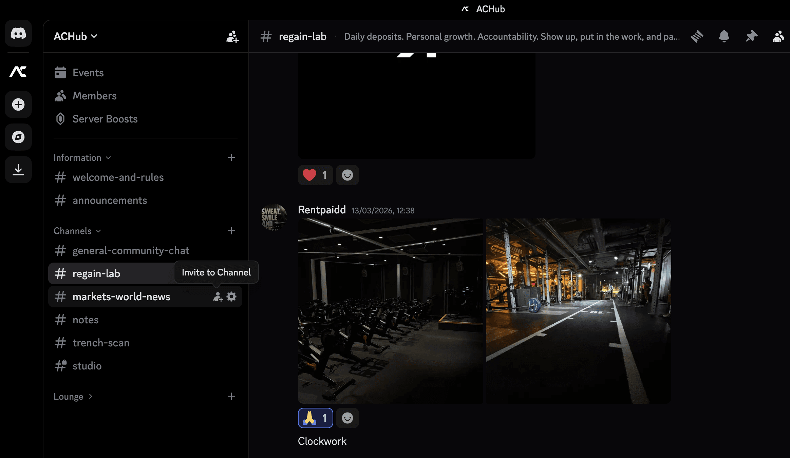The height and width of the screenshot is (458, 790).
Task: Open the ACHub server dropdown menu
Action: [76, 36]
